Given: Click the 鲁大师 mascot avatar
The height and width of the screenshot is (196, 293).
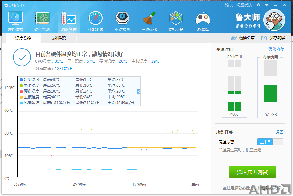Looking at the screenshot, I should [x=274, y=20].
